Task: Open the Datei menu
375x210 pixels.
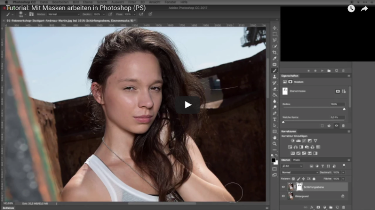Action: [44, 2]
